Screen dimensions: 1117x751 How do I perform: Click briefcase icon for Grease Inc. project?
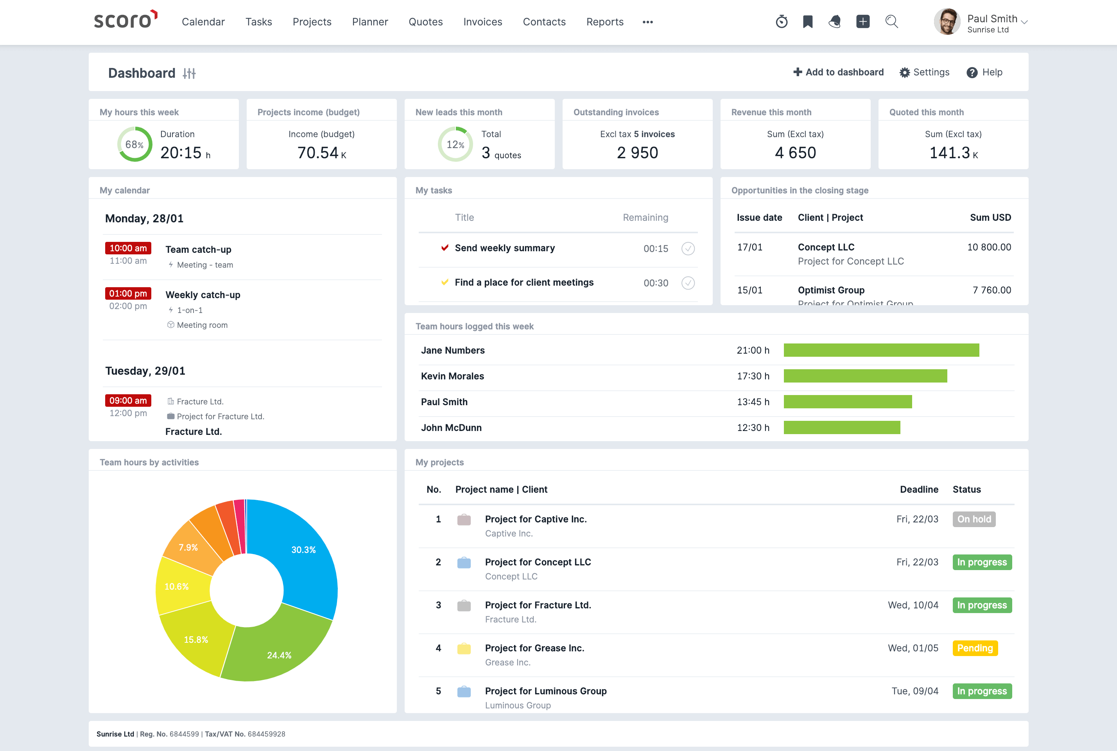tap(464, 649)
